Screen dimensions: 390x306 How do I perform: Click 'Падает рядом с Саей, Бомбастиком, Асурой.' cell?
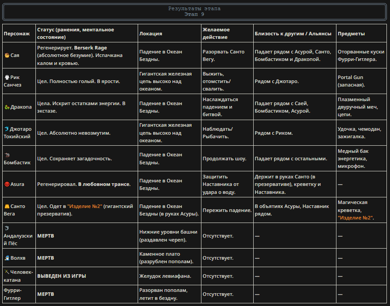295,107
